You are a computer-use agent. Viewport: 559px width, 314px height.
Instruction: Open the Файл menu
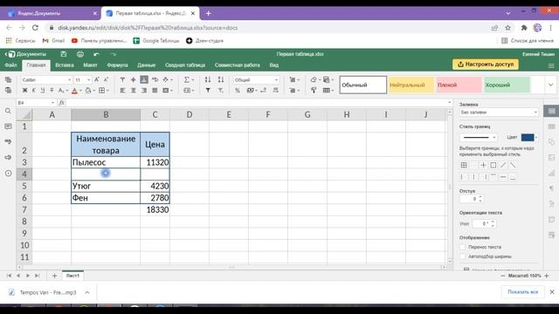tap(10, 65)
